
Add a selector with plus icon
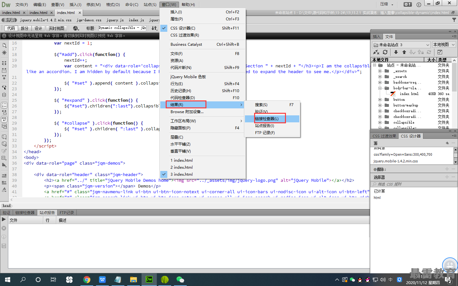[447, 177]
